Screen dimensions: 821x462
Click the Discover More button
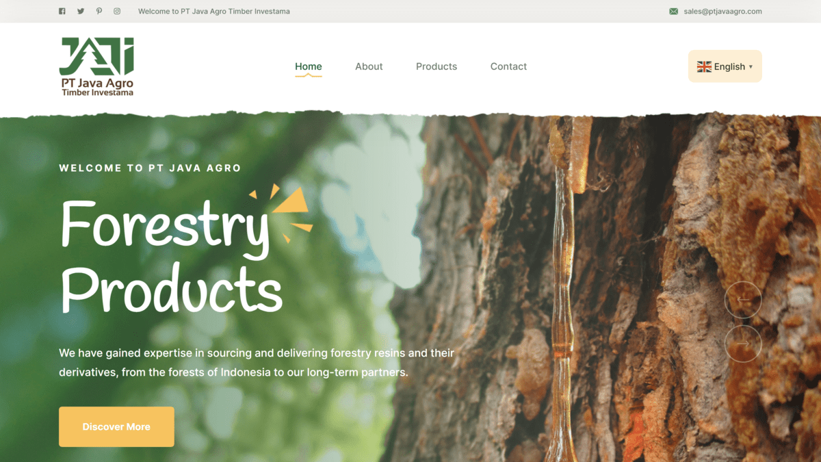[116, 426]
